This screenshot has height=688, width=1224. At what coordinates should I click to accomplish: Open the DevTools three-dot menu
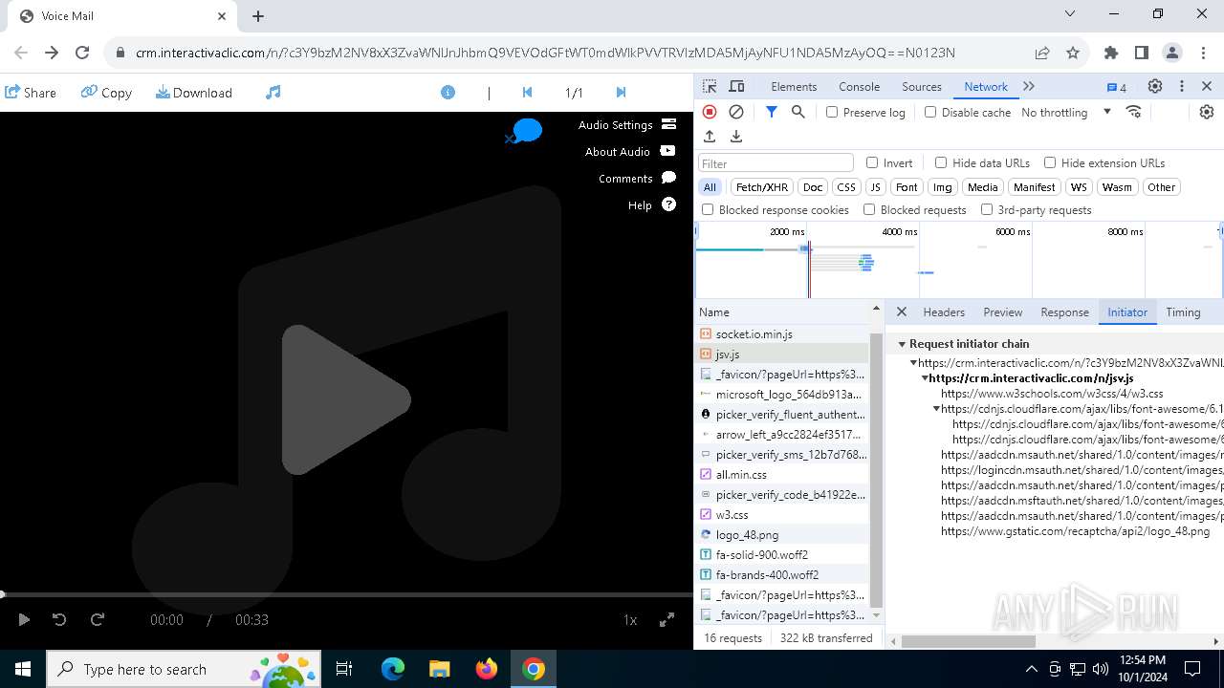tap(1182, 86)
